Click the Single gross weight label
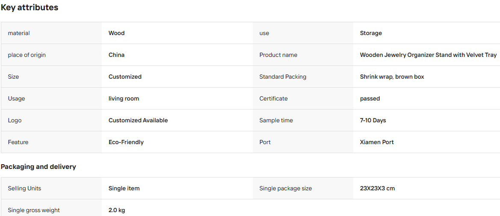The image size is (500, 216). click(x=34, y=210)
